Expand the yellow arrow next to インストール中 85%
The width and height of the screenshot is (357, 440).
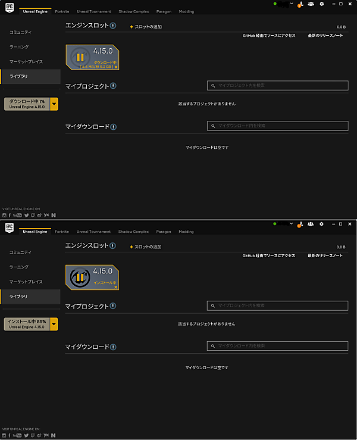coord(54,324)
